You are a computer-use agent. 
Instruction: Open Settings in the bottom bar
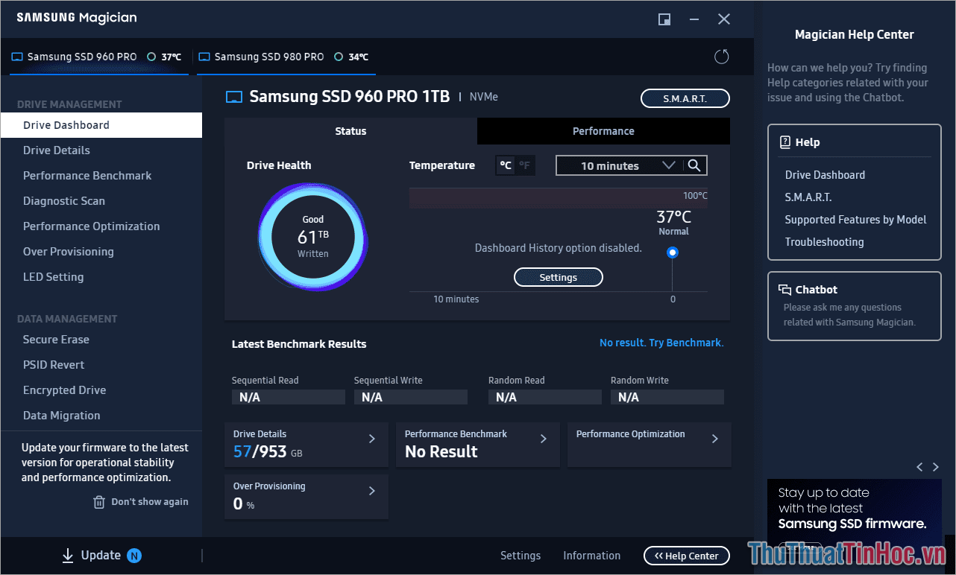[521, 556]
